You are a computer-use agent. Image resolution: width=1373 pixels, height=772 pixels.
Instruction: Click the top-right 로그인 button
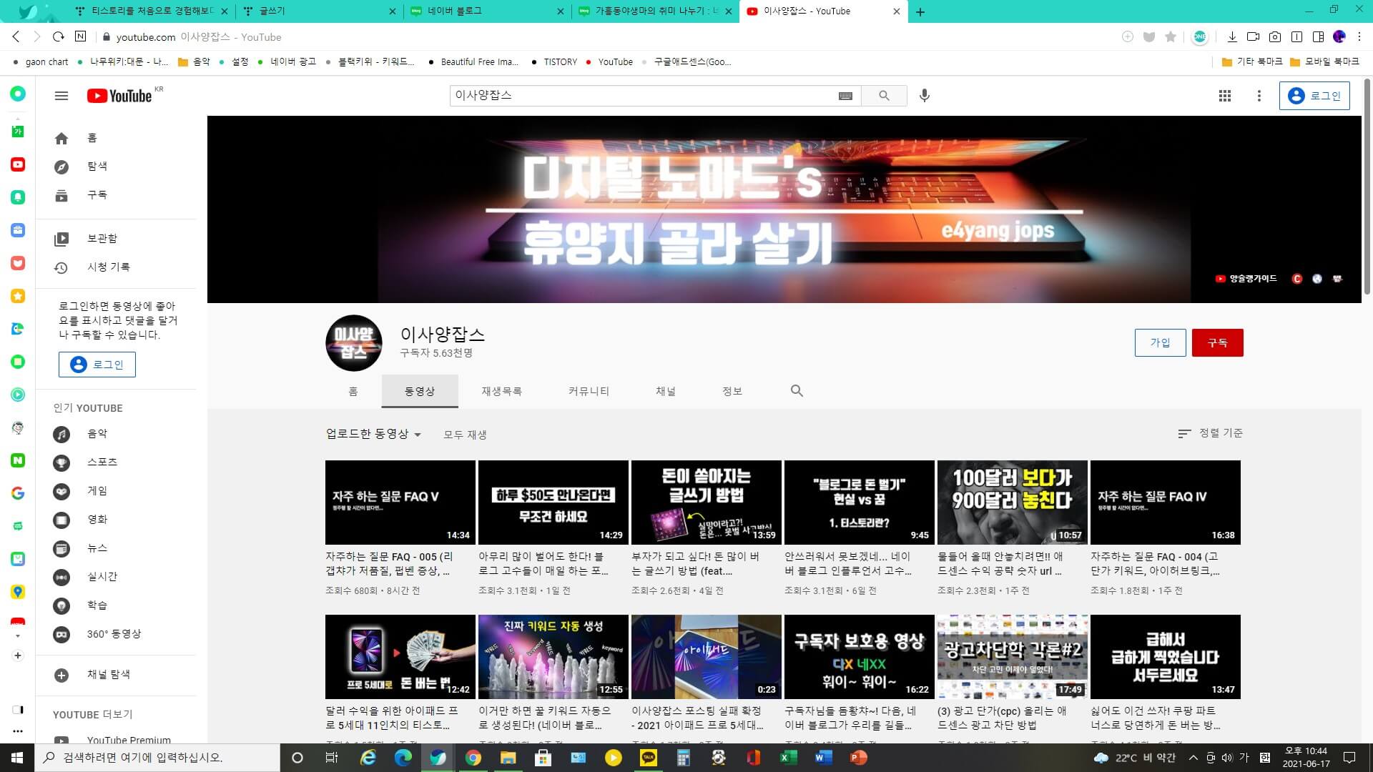1314,96
